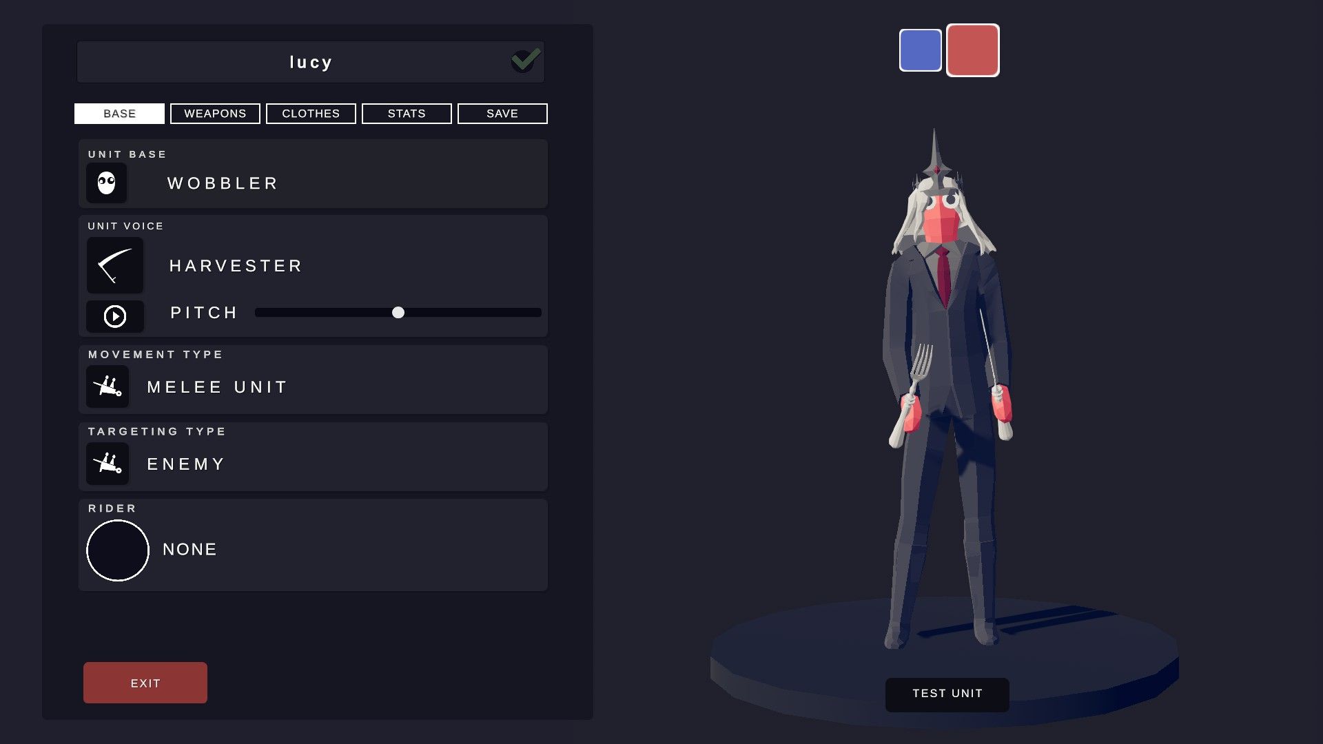
Task: Click the empty Rider circle icon
Action: [118, 550]
